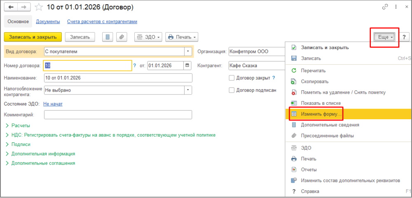Open calendar picker for contract date
The image size is (412, 198).
pos(187,65)
